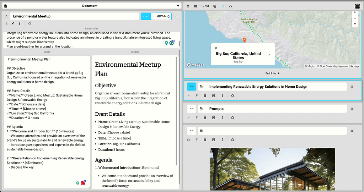Show info for the Prompts card

coord(223,117)
